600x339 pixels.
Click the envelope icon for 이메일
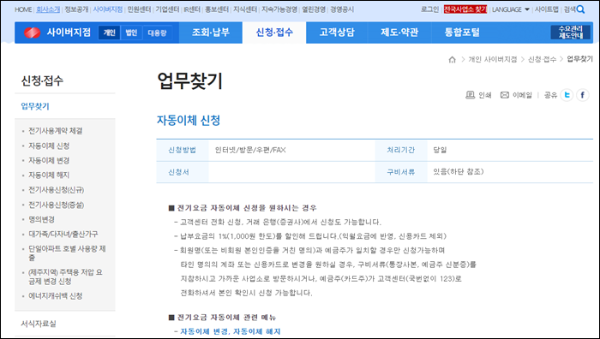click(505, 95)
